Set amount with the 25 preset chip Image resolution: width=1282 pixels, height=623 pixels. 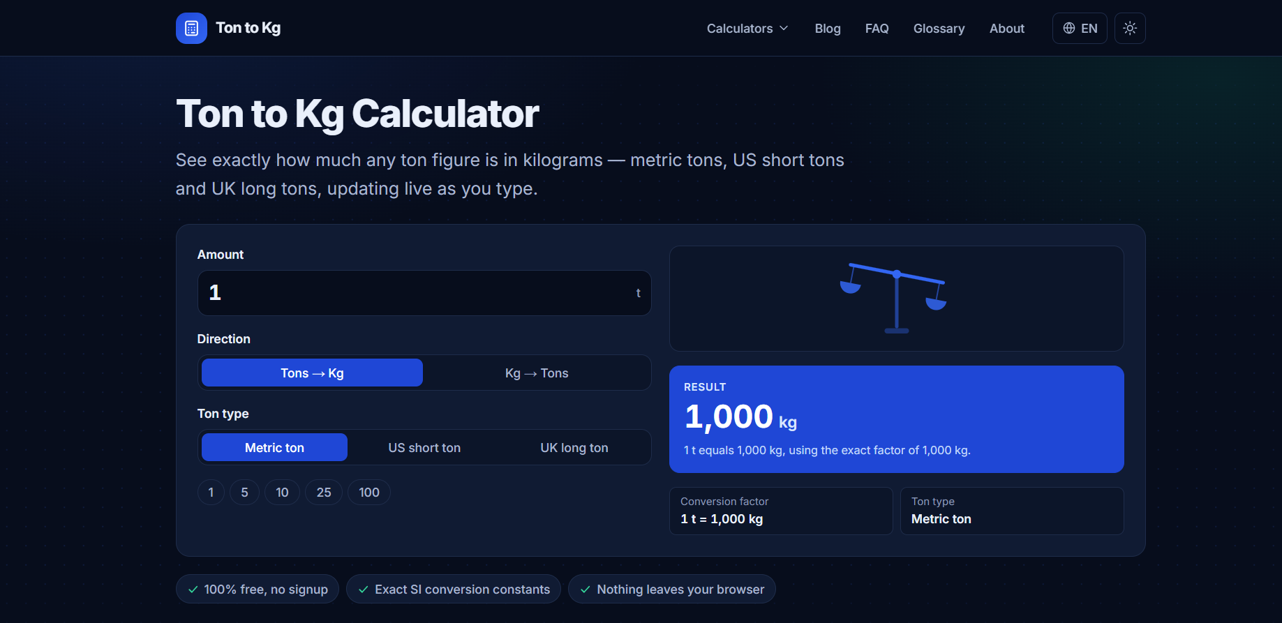324,493
